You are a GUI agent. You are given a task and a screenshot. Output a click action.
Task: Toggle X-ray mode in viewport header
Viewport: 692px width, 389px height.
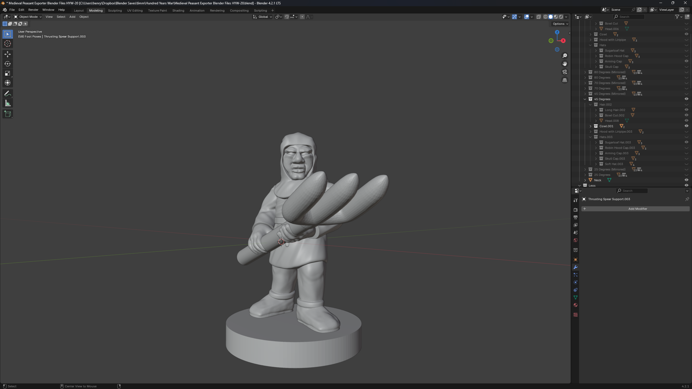click(538, 17)
